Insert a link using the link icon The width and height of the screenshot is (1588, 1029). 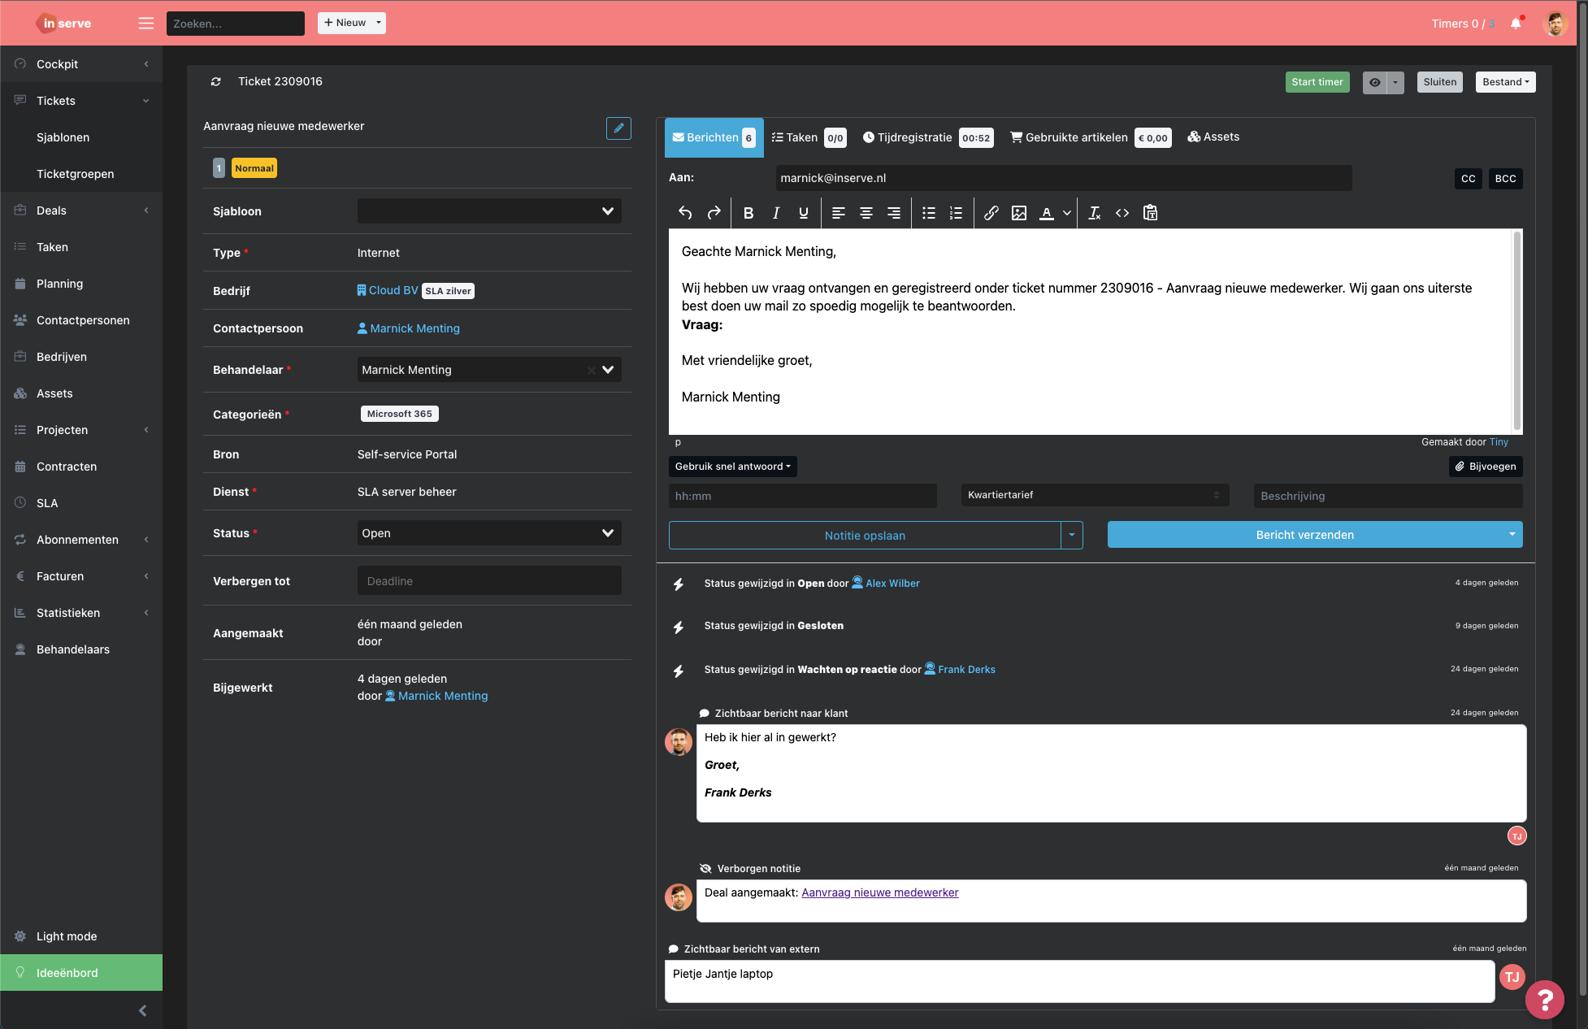pyautogui.click(x=991, y=212)
